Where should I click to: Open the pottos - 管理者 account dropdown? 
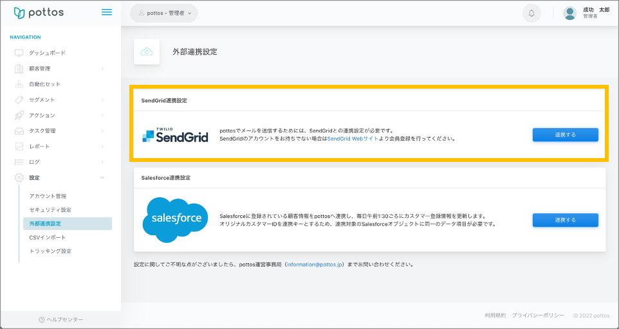tap(164, 13)
